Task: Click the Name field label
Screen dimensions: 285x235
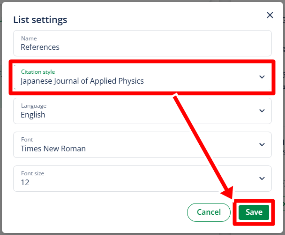Action: pyautogui.click(x=29, y=39)
